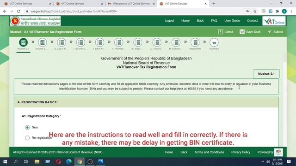Open User Guide in the top navigation
The image size is (296, 166).
pyautogui.click(x=232, y=20)
